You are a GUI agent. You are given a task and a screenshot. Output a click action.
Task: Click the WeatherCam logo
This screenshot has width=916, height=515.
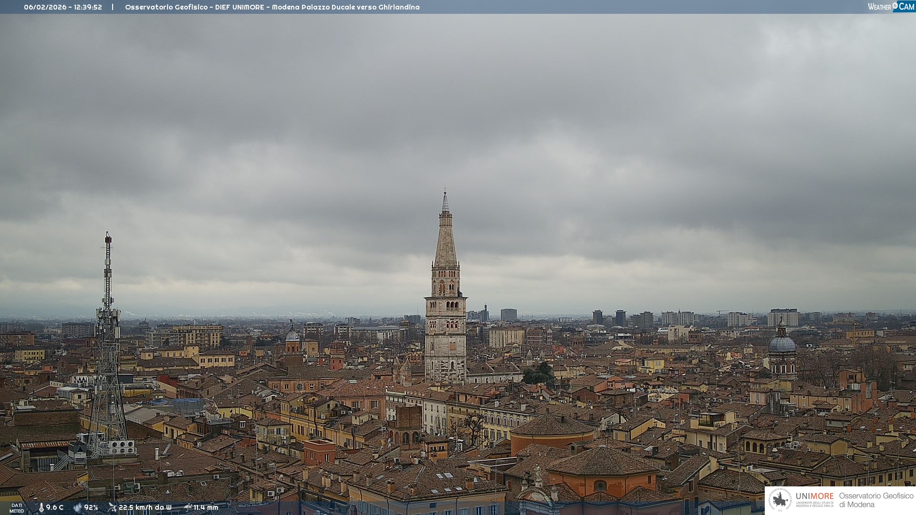click(891, 7)
